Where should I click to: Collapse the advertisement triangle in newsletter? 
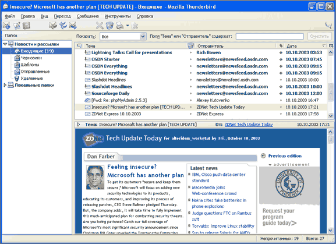(x=270, y=165)
